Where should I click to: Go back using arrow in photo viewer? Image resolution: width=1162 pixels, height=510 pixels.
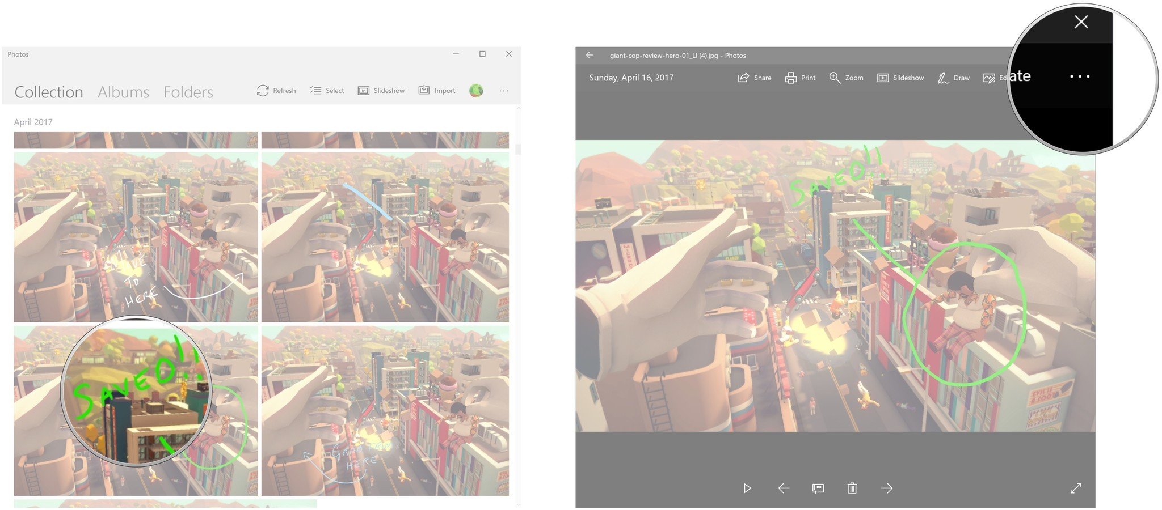click(x=590, y=55)
